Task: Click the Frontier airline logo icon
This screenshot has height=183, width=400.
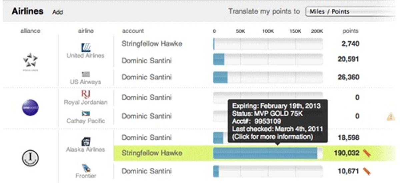Action: 86,168
